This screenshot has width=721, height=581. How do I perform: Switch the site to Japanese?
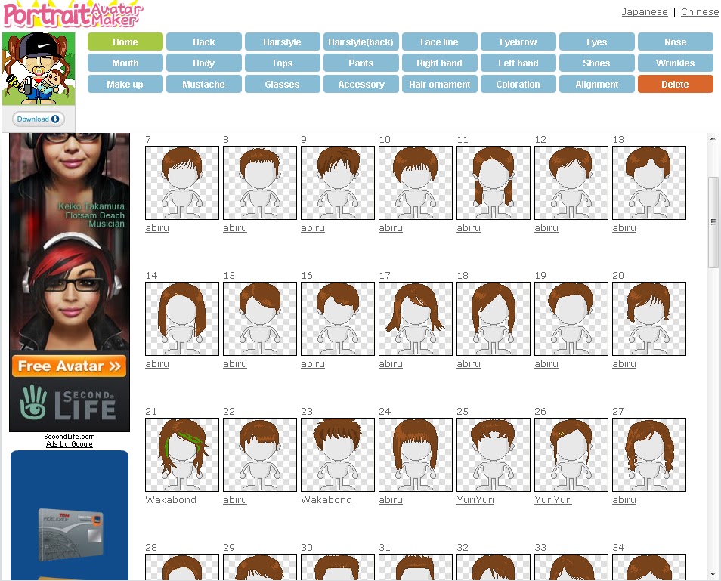[x=645, y=11]
